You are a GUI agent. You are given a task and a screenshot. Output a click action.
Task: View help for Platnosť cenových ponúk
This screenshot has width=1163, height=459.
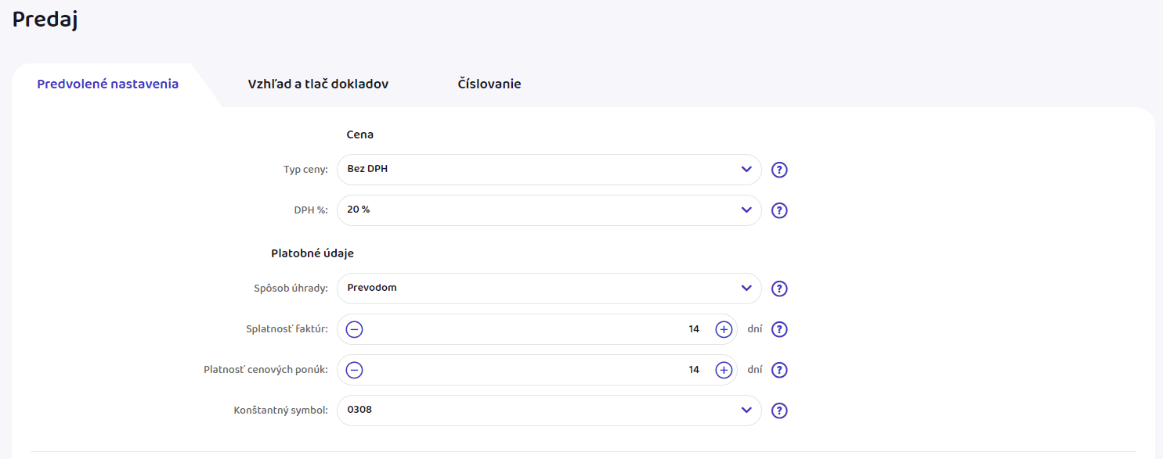(778, 370)
